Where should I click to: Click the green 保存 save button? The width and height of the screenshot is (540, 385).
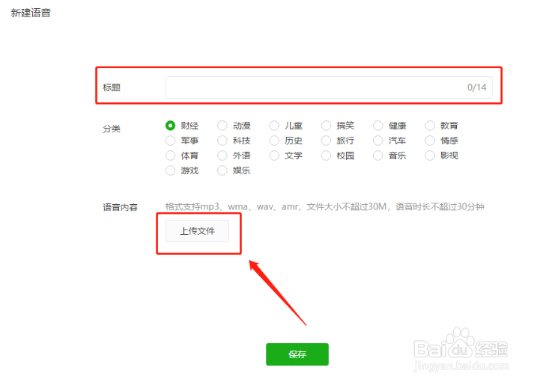click(x=297, y=354)
